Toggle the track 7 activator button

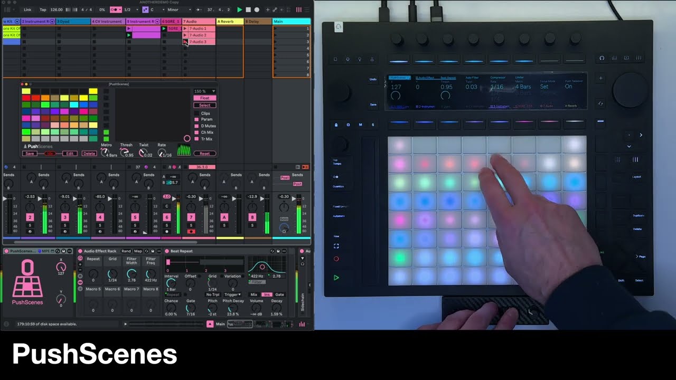191,217
